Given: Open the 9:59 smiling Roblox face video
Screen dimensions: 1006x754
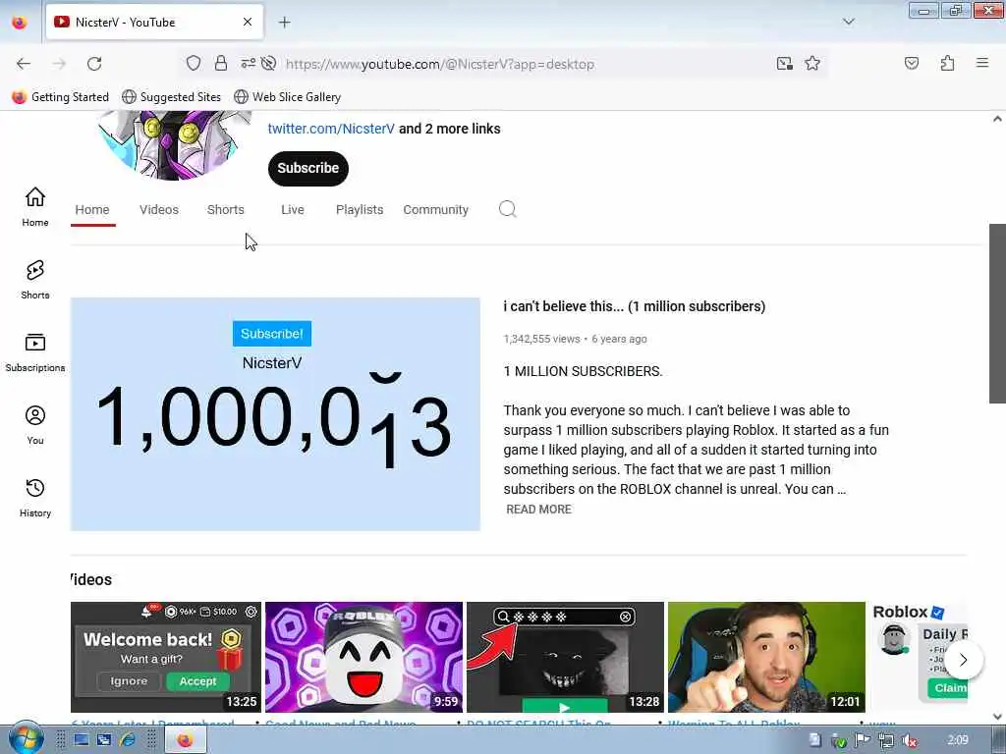Looking at the screenshot, I should coord(363,657).
